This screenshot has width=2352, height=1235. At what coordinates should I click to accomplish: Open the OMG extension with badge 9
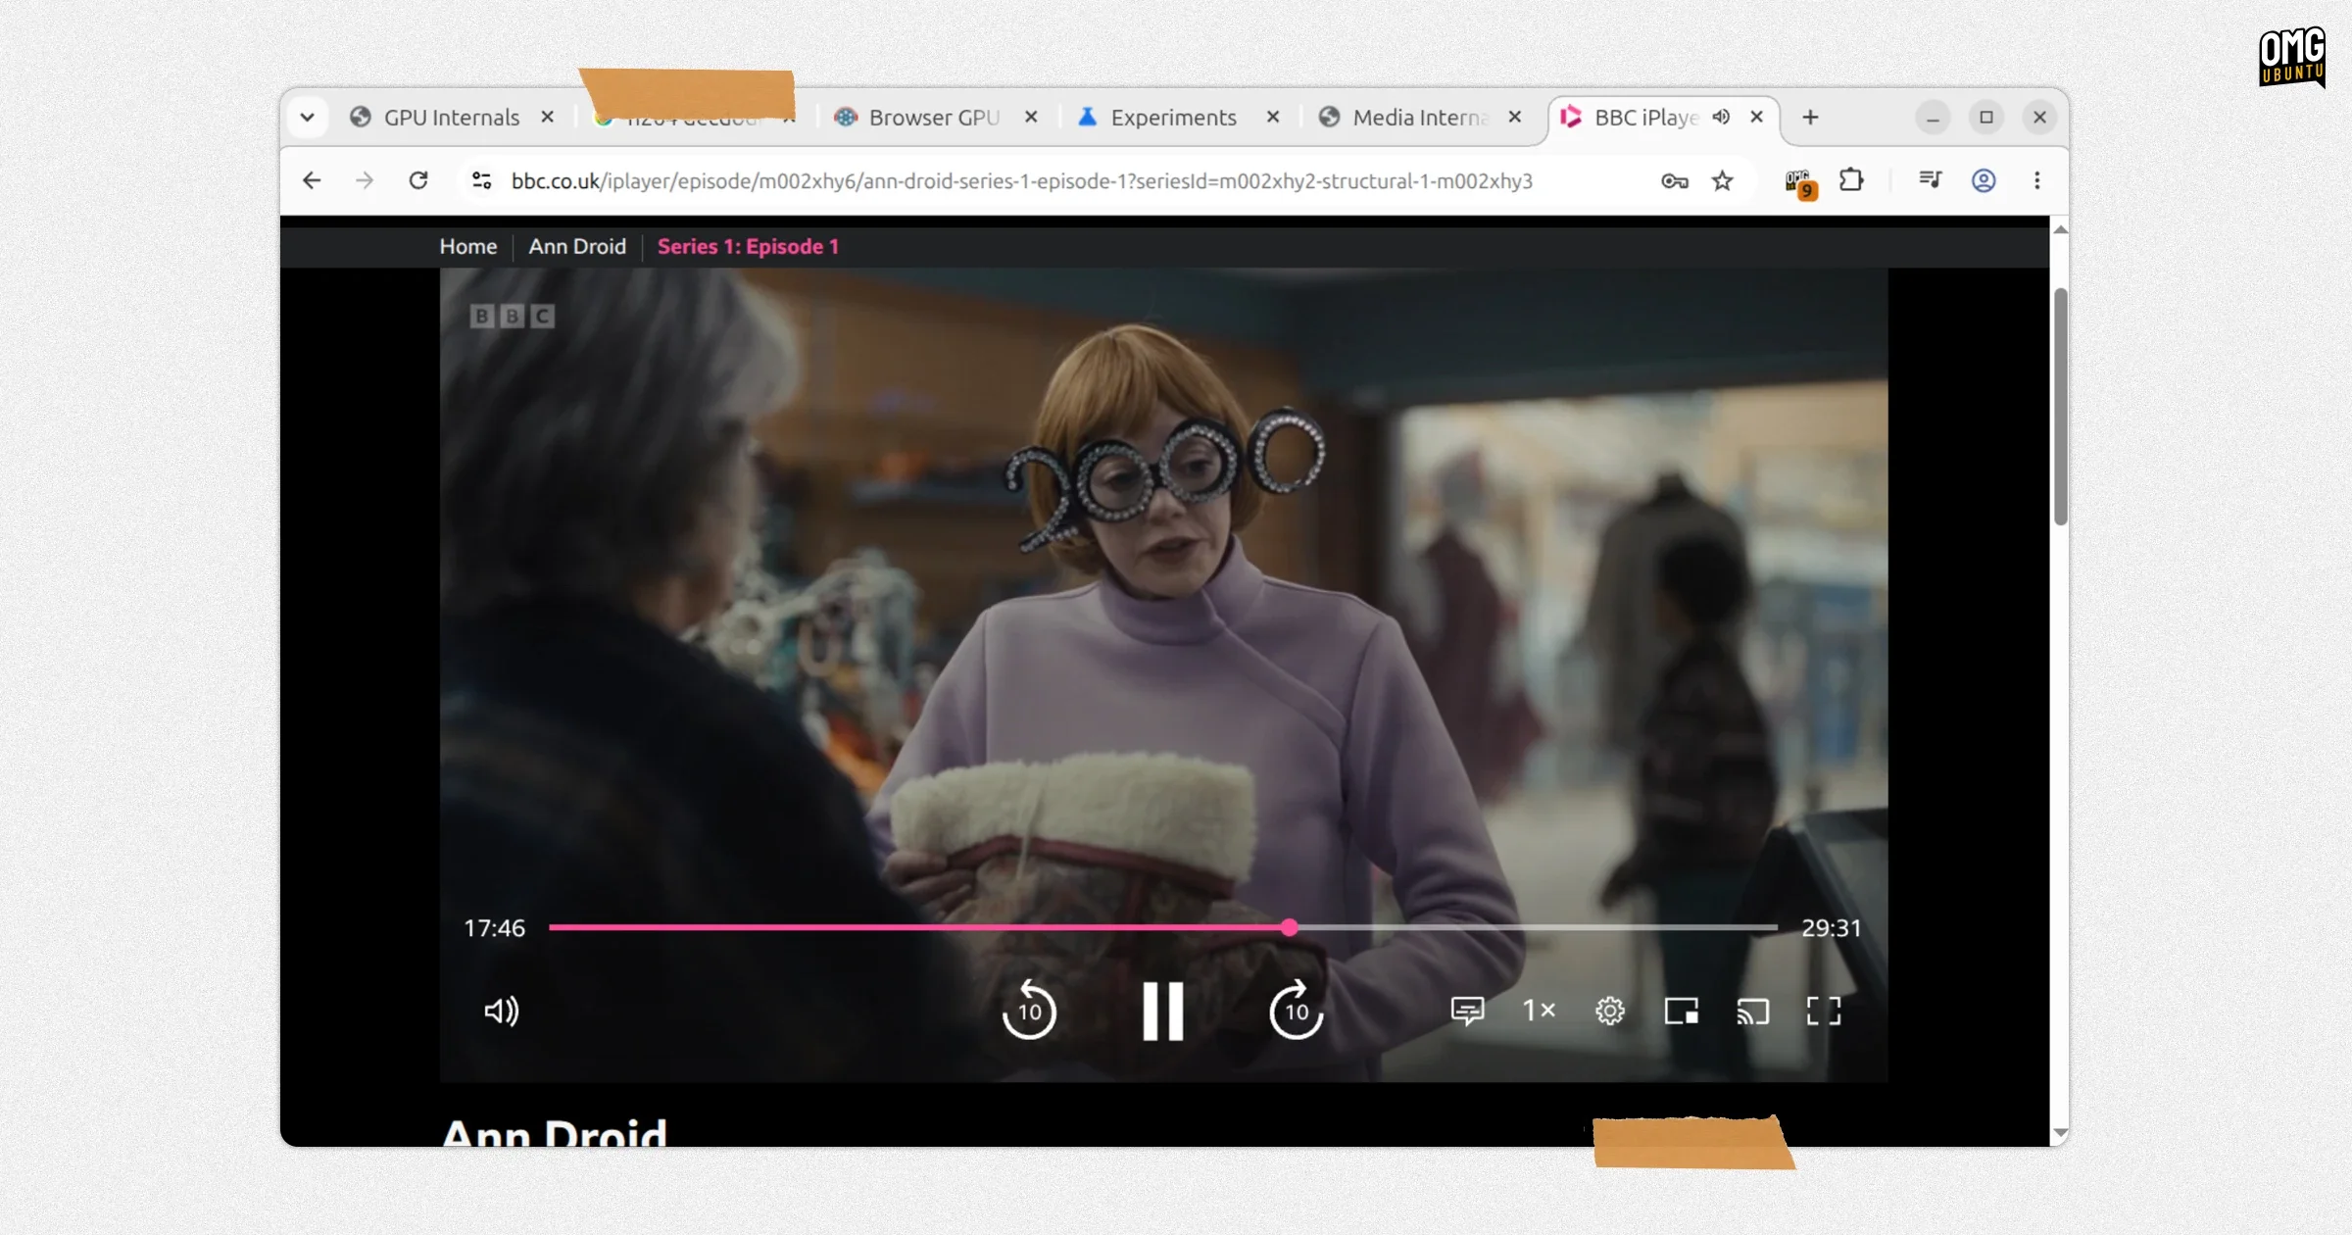pos(1800,182)
